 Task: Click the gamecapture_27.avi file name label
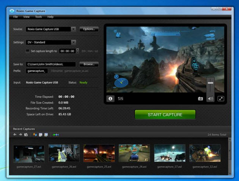tap(29, 167)
